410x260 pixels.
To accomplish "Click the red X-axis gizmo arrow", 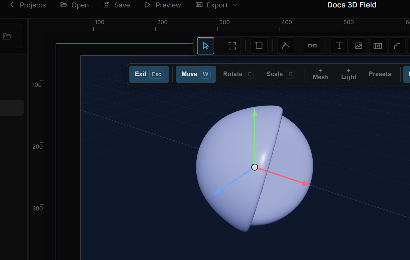I will [306, 184].
